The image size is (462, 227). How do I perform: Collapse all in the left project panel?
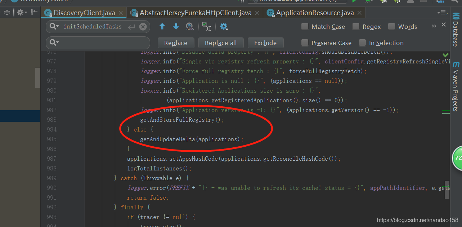(x=7, y=13)
